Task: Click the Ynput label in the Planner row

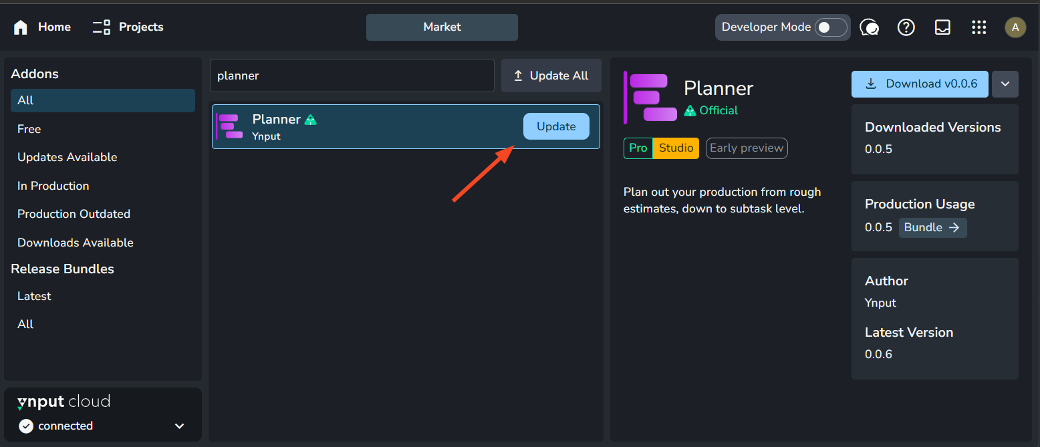Action: (266, 136)
